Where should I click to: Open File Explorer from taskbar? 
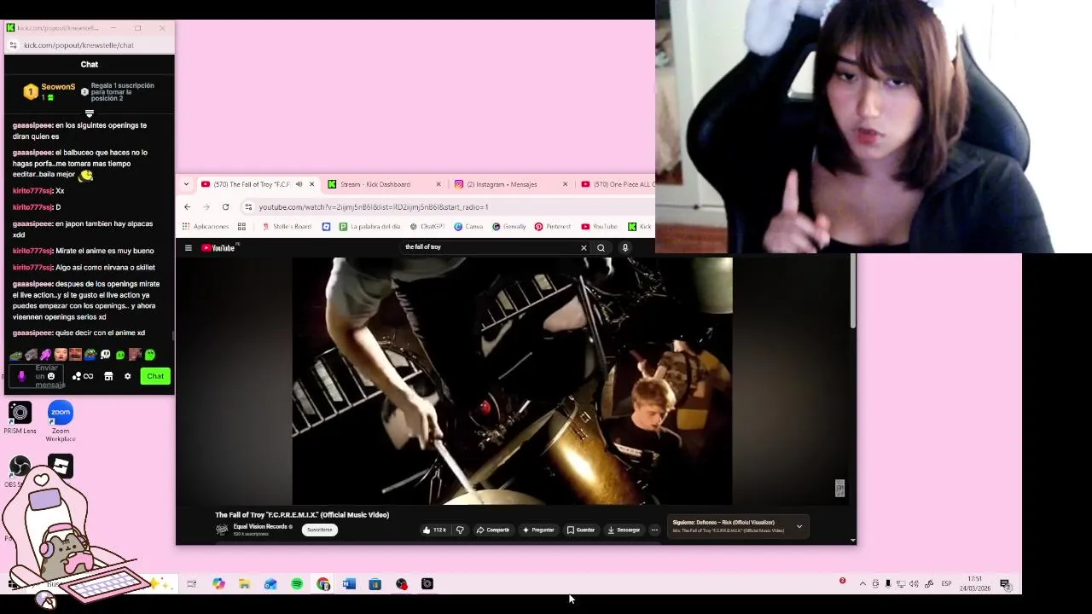[x=244, y=584]
